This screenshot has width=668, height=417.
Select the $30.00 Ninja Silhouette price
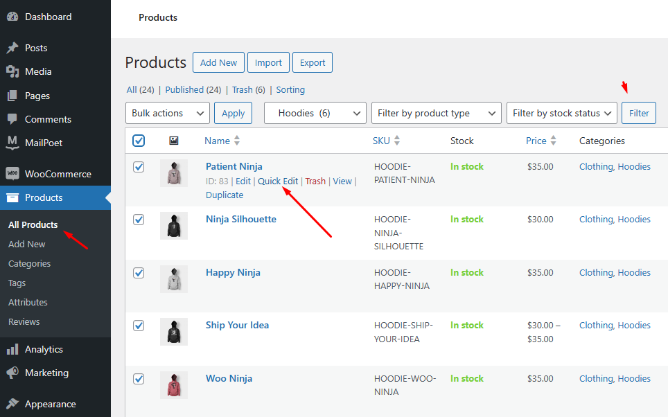point(540,219)
